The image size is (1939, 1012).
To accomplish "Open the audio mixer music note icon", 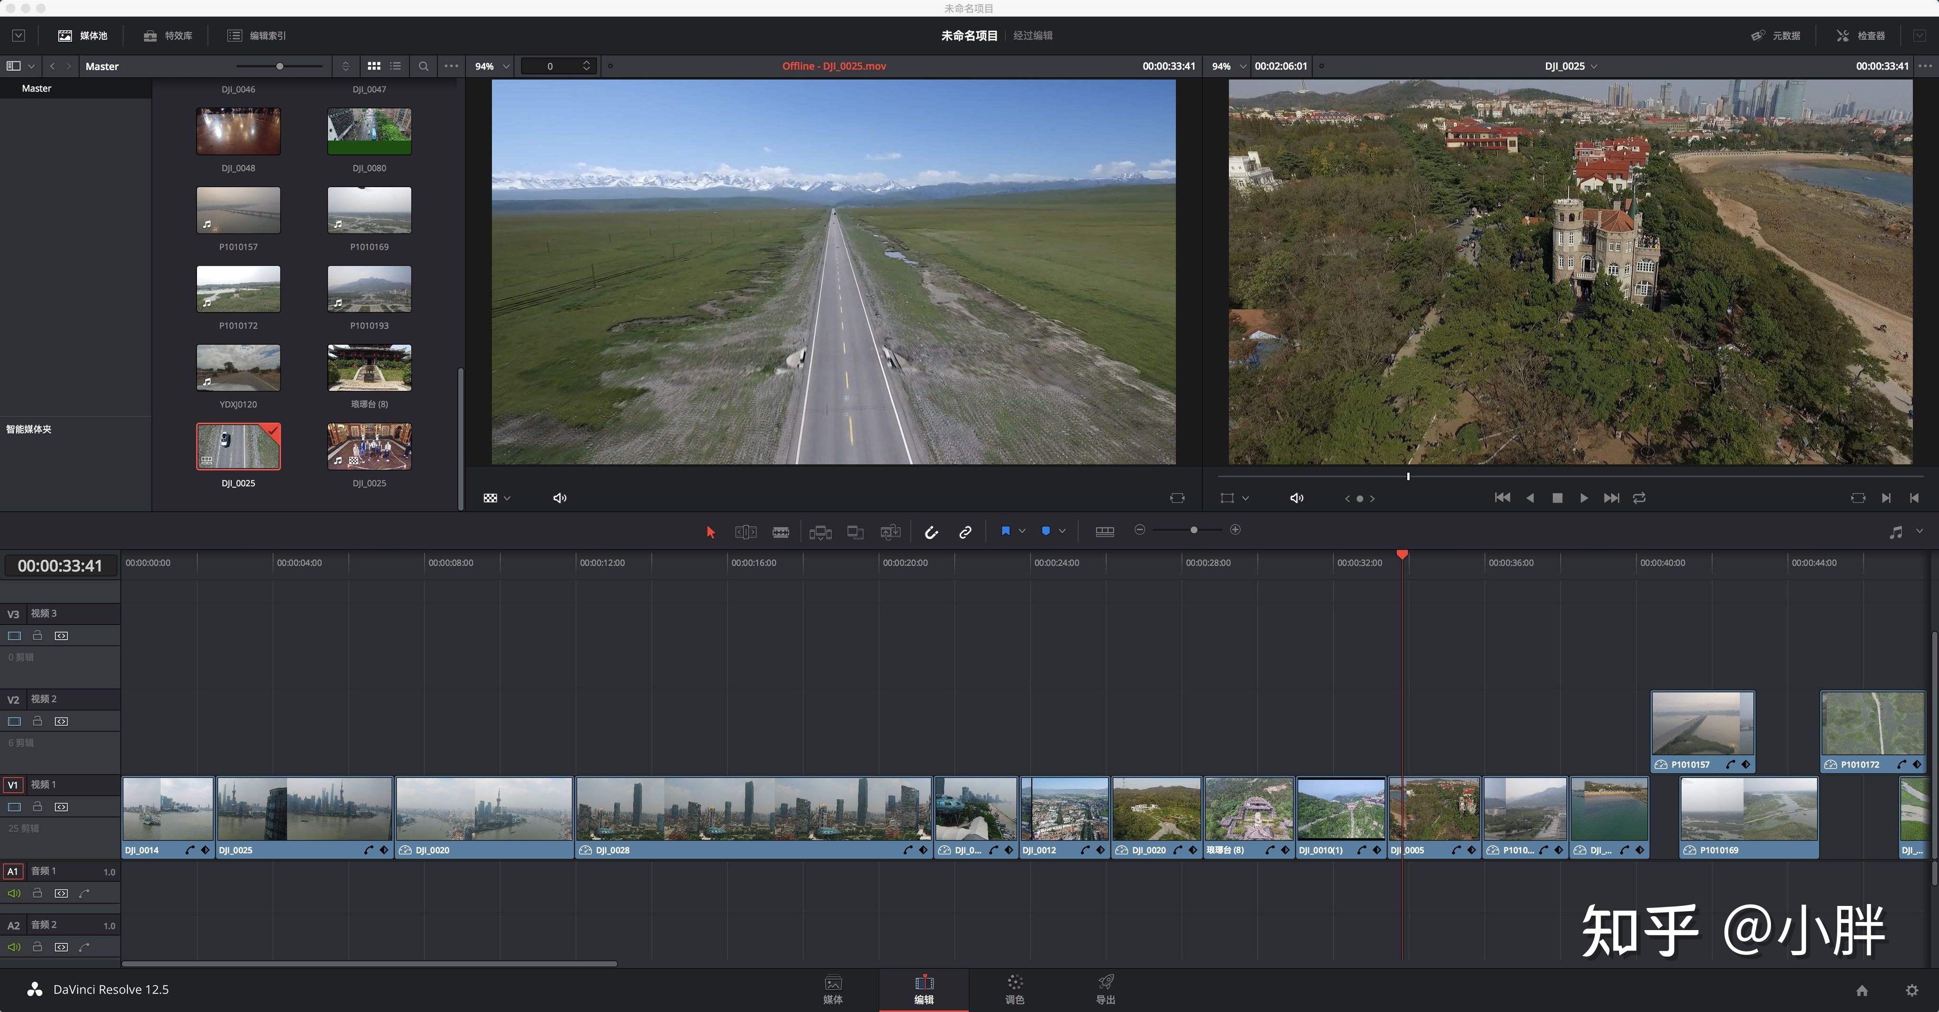I will [x=1895, y=532].
